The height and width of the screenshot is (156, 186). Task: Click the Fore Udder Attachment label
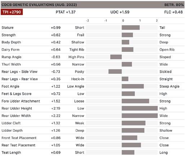coord(21,101)
